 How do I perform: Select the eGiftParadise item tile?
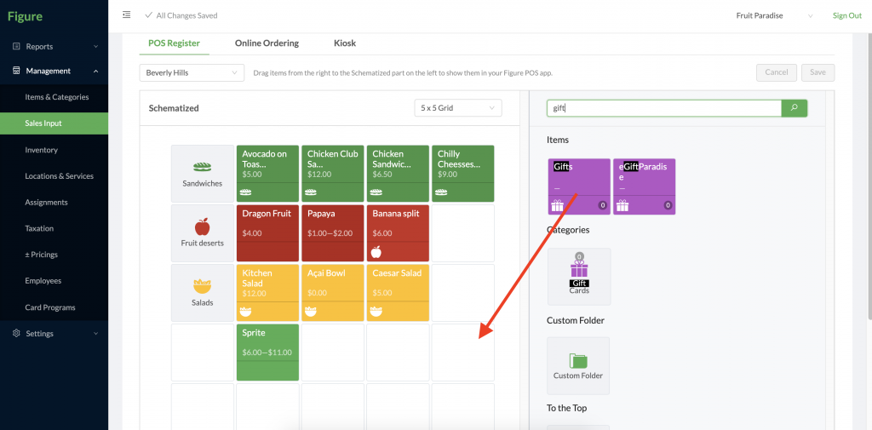pyautogui.click(x=644, y=186)
